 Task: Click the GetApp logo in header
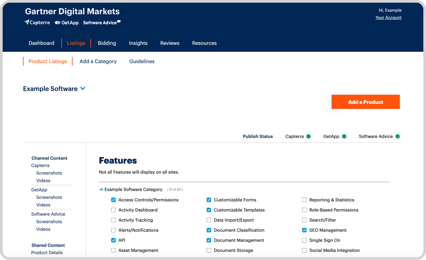[x=66, y=23]
